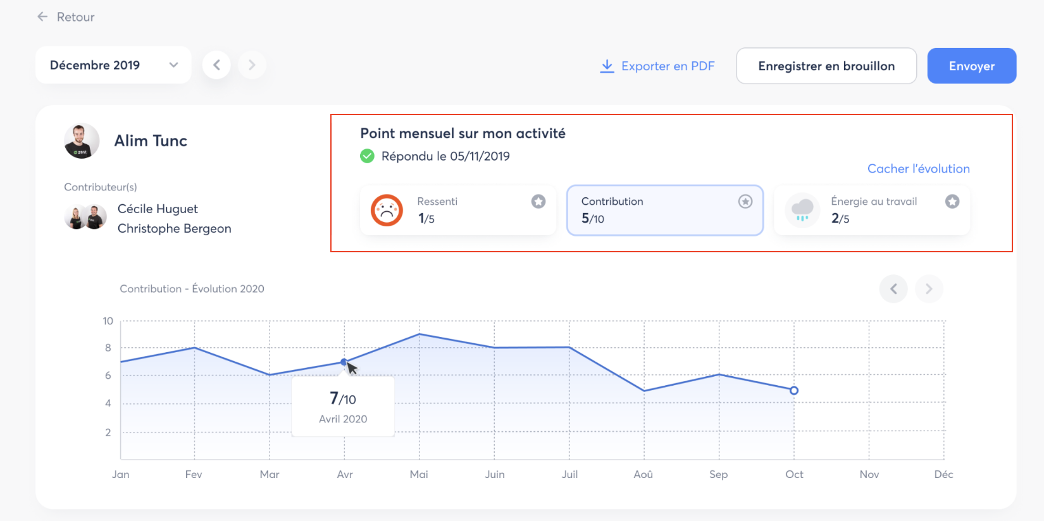This screenshot has height=521, width=1044.
Task: Click the sad face Ressenti icon
Action: pyautogui.click(x=387, y=211)
